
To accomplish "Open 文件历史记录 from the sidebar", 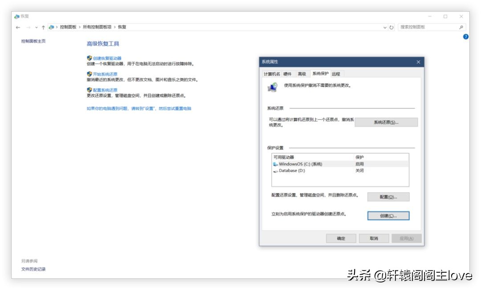I will (33, 269).
